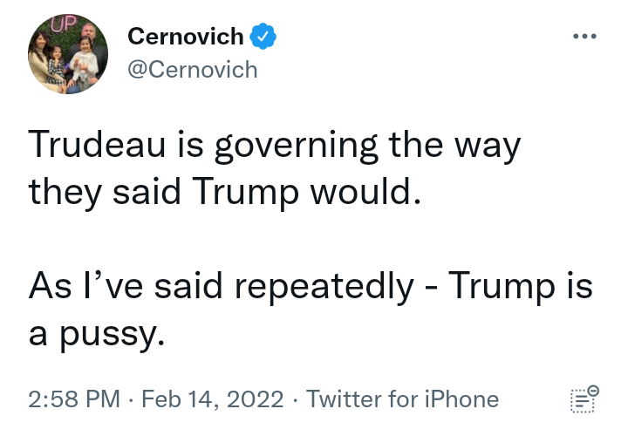
Task: Click the last tweet line starting 'a'
Action: pyautogui.click(x=97, y=335)
